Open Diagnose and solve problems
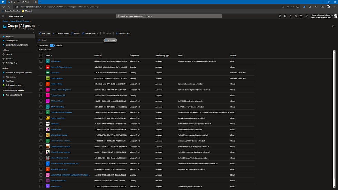The width and height of the screenshot is (338, 190). click(18, 45)
